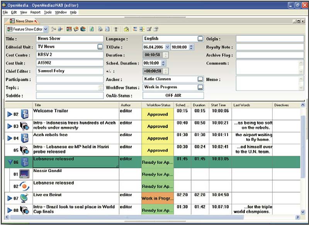Click the Sched. Duration spinner arrows
The height and width of the screenshot is (225, 309).
(164, 63)
